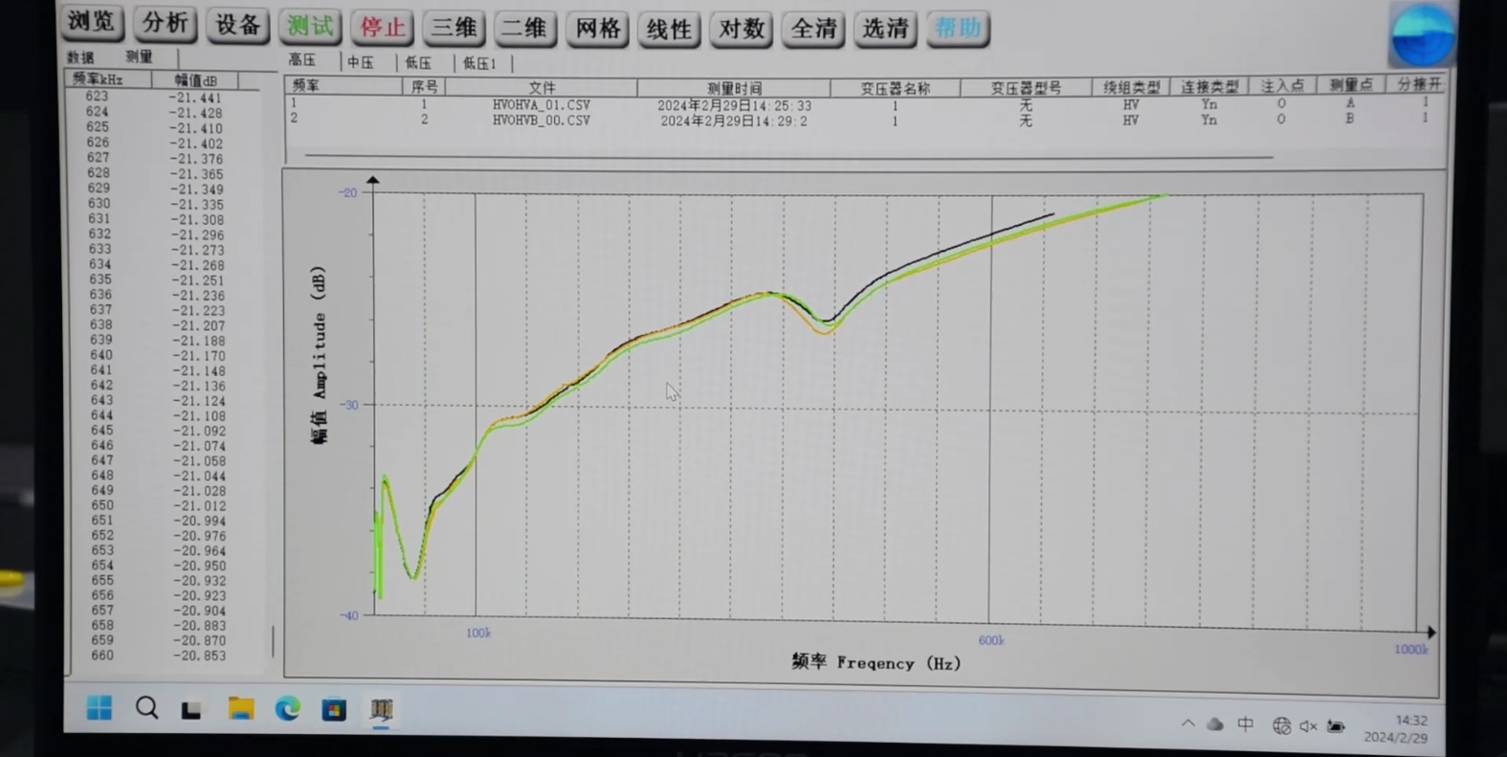Open Microsoft Store from the taskbar

[334, 710]
